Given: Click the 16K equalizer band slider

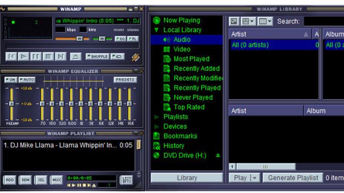Looking at the screenshot, I should 130,103.
